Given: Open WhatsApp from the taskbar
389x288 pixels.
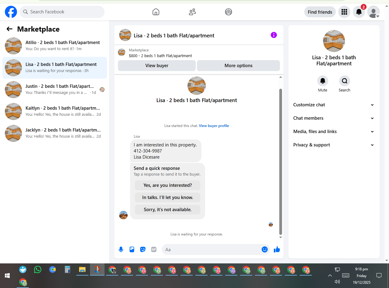Looking at the screenshot, I should click(x=38, y=269).
